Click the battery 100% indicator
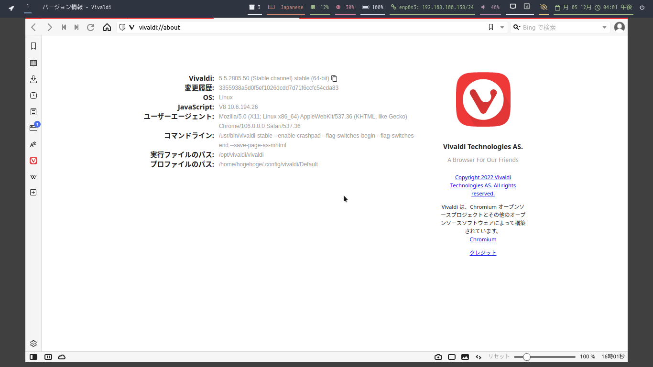The height and width of the screenshot is (367, 653). click(x=373, y=7)
